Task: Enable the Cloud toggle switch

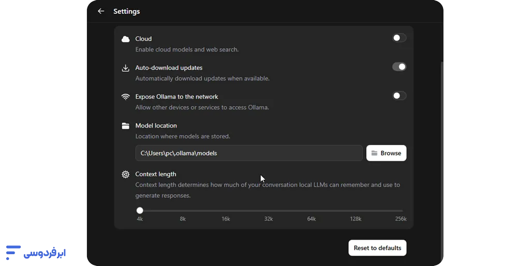Action: pyautogui.click(x=399, y=38)
